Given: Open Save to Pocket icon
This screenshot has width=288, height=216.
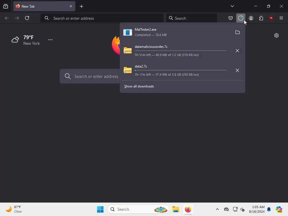Looking at the screenshot, I should pyautogui.click(x=231, y=18).
